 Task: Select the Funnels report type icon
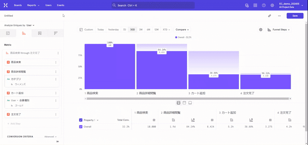click(24, 33)
